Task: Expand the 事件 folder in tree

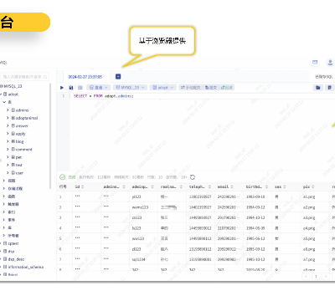Action: [x=4, y=220]
